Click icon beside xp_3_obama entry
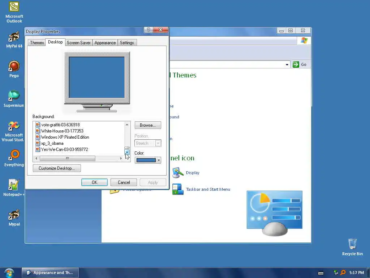The width and height of the screenshot is (370, 278). (38, 143)
